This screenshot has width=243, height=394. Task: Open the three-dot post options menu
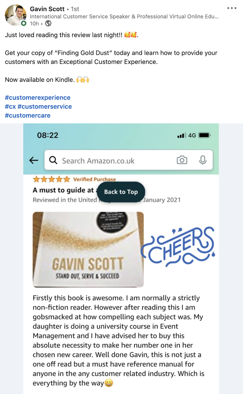click(x=232, y=8)
